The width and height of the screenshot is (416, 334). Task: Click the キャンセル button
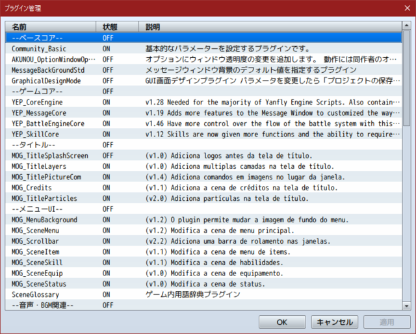[x=335, y=322]
